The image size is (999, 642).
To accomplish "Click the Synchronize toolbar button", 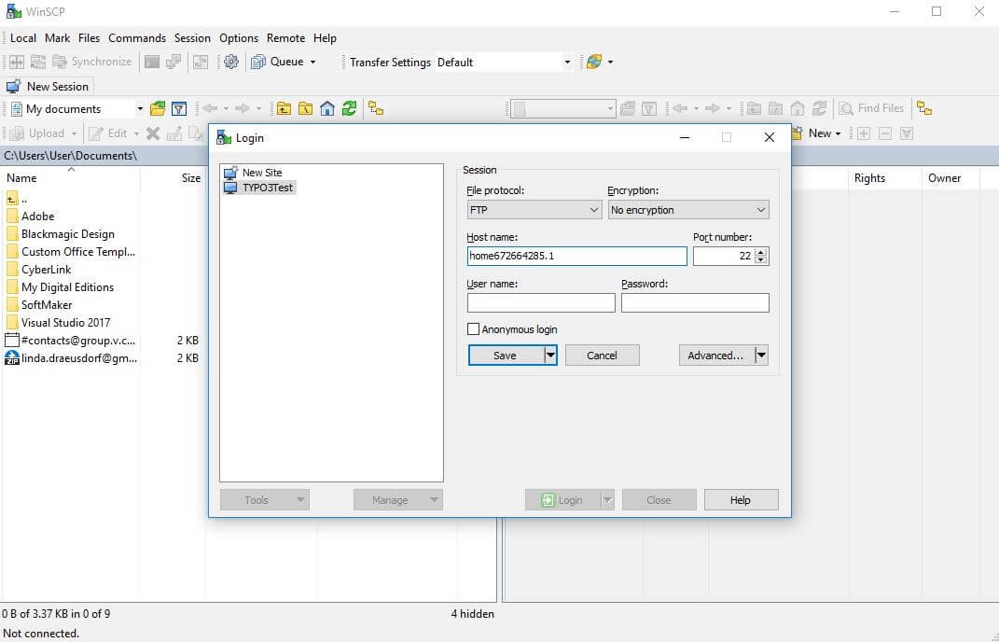I will coord(92,62).
